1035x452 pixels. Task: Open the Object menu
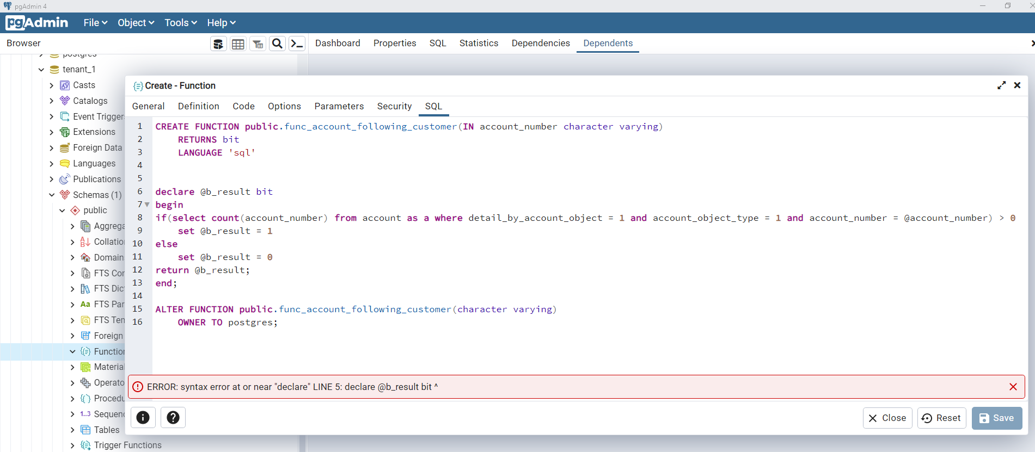point(136,23)
